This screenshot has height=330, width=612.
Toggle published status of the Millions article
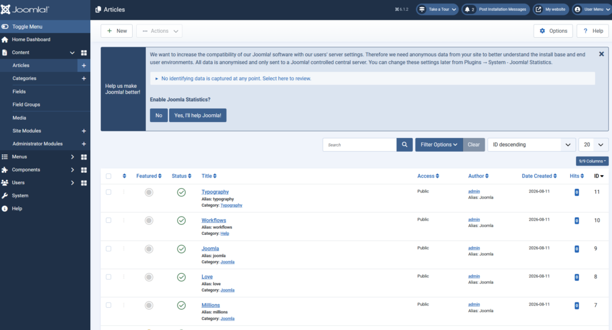point(182,305)
